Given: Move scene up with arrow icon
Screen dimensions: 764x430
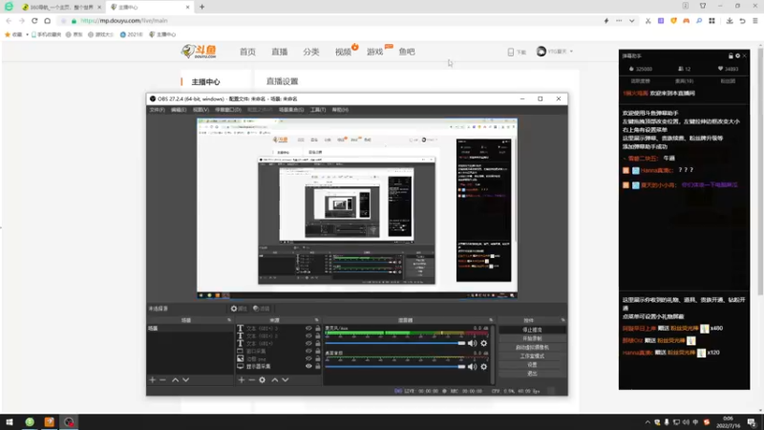Looking at the screenshot, I should pos(175,379).
